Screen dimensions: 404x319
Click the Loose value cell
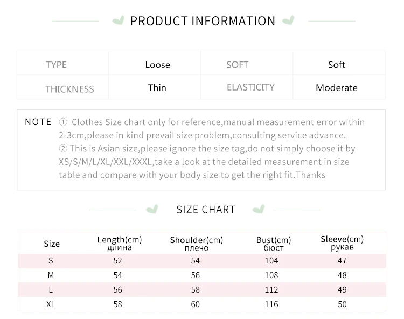pyautogui.click(x=157, y=65)
